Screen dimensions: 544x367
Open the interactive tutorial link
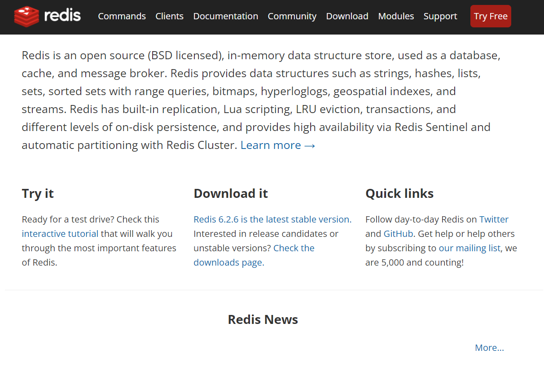click(x=60, y=234)
